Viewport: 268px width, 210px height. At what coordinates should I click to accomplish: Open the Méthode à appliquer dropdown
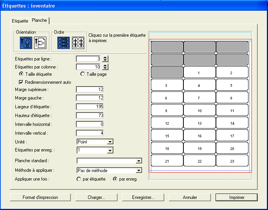pos(139,171)
